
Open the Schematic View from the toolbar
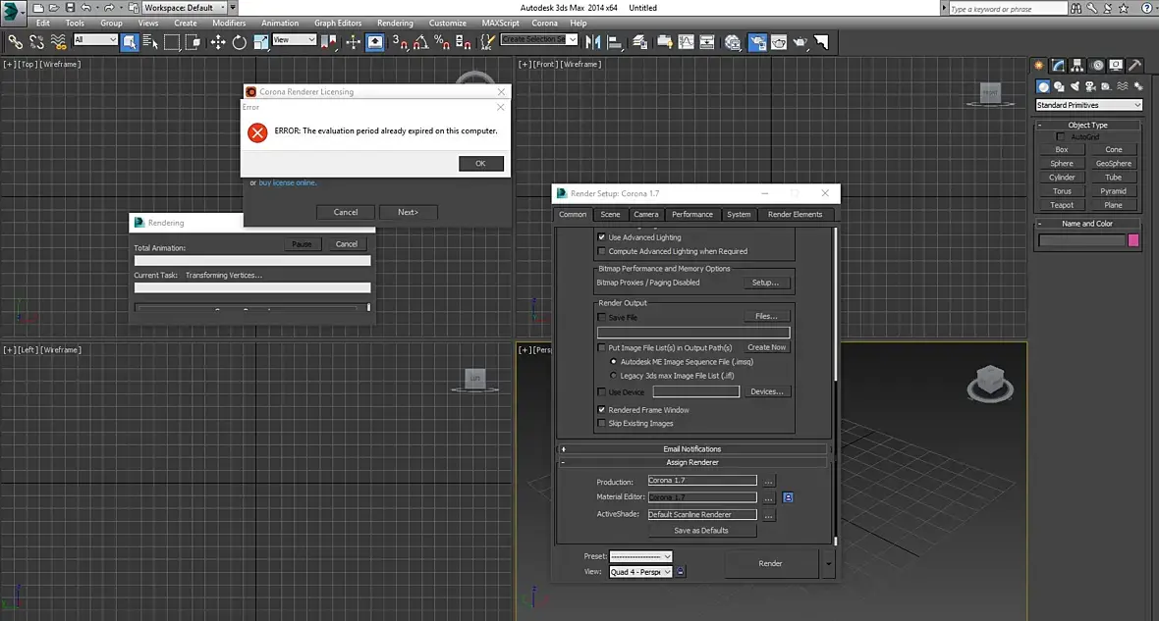click(707, 42)
